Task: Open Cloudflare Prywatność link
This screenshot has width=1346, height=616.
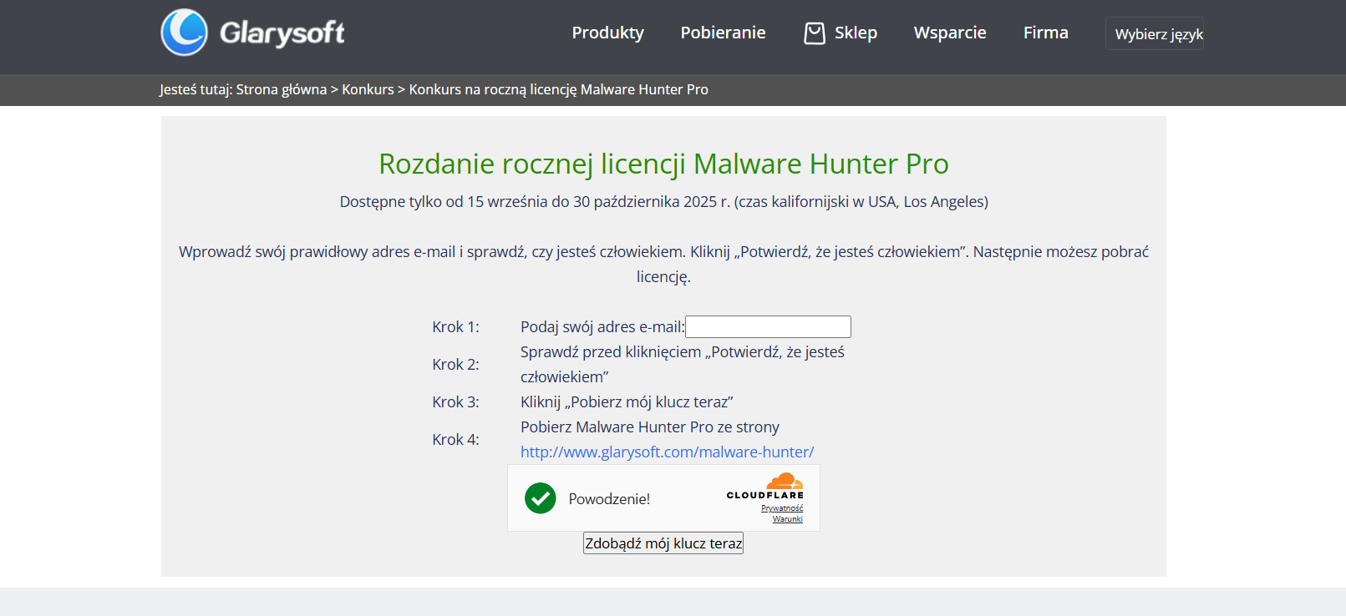Action: pyautogui.click(x=781, y=508)
